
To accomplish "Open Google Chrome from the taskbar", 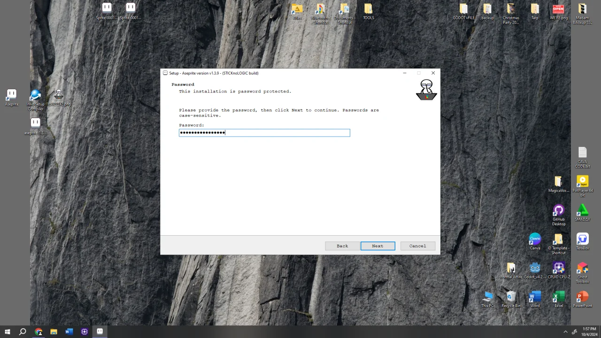I will pyautogui.click(x=39, y=331).
